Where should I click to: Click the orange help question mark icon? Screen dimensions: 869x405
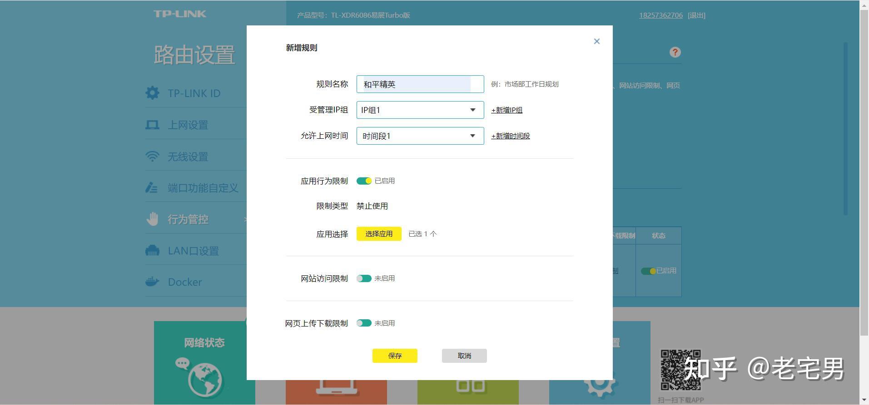pos(675,52)
